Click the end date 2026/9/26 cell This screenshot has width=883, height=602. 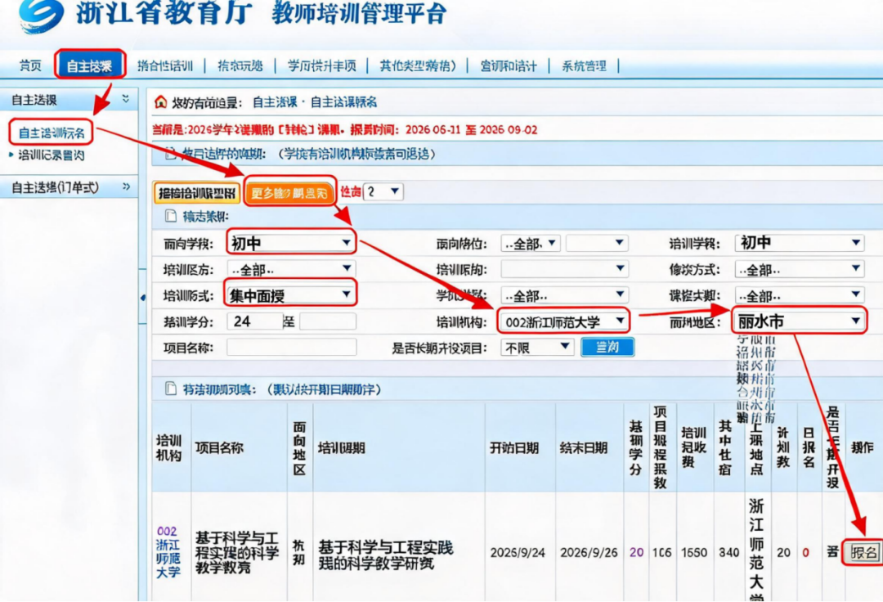click(x=589, y=552)
